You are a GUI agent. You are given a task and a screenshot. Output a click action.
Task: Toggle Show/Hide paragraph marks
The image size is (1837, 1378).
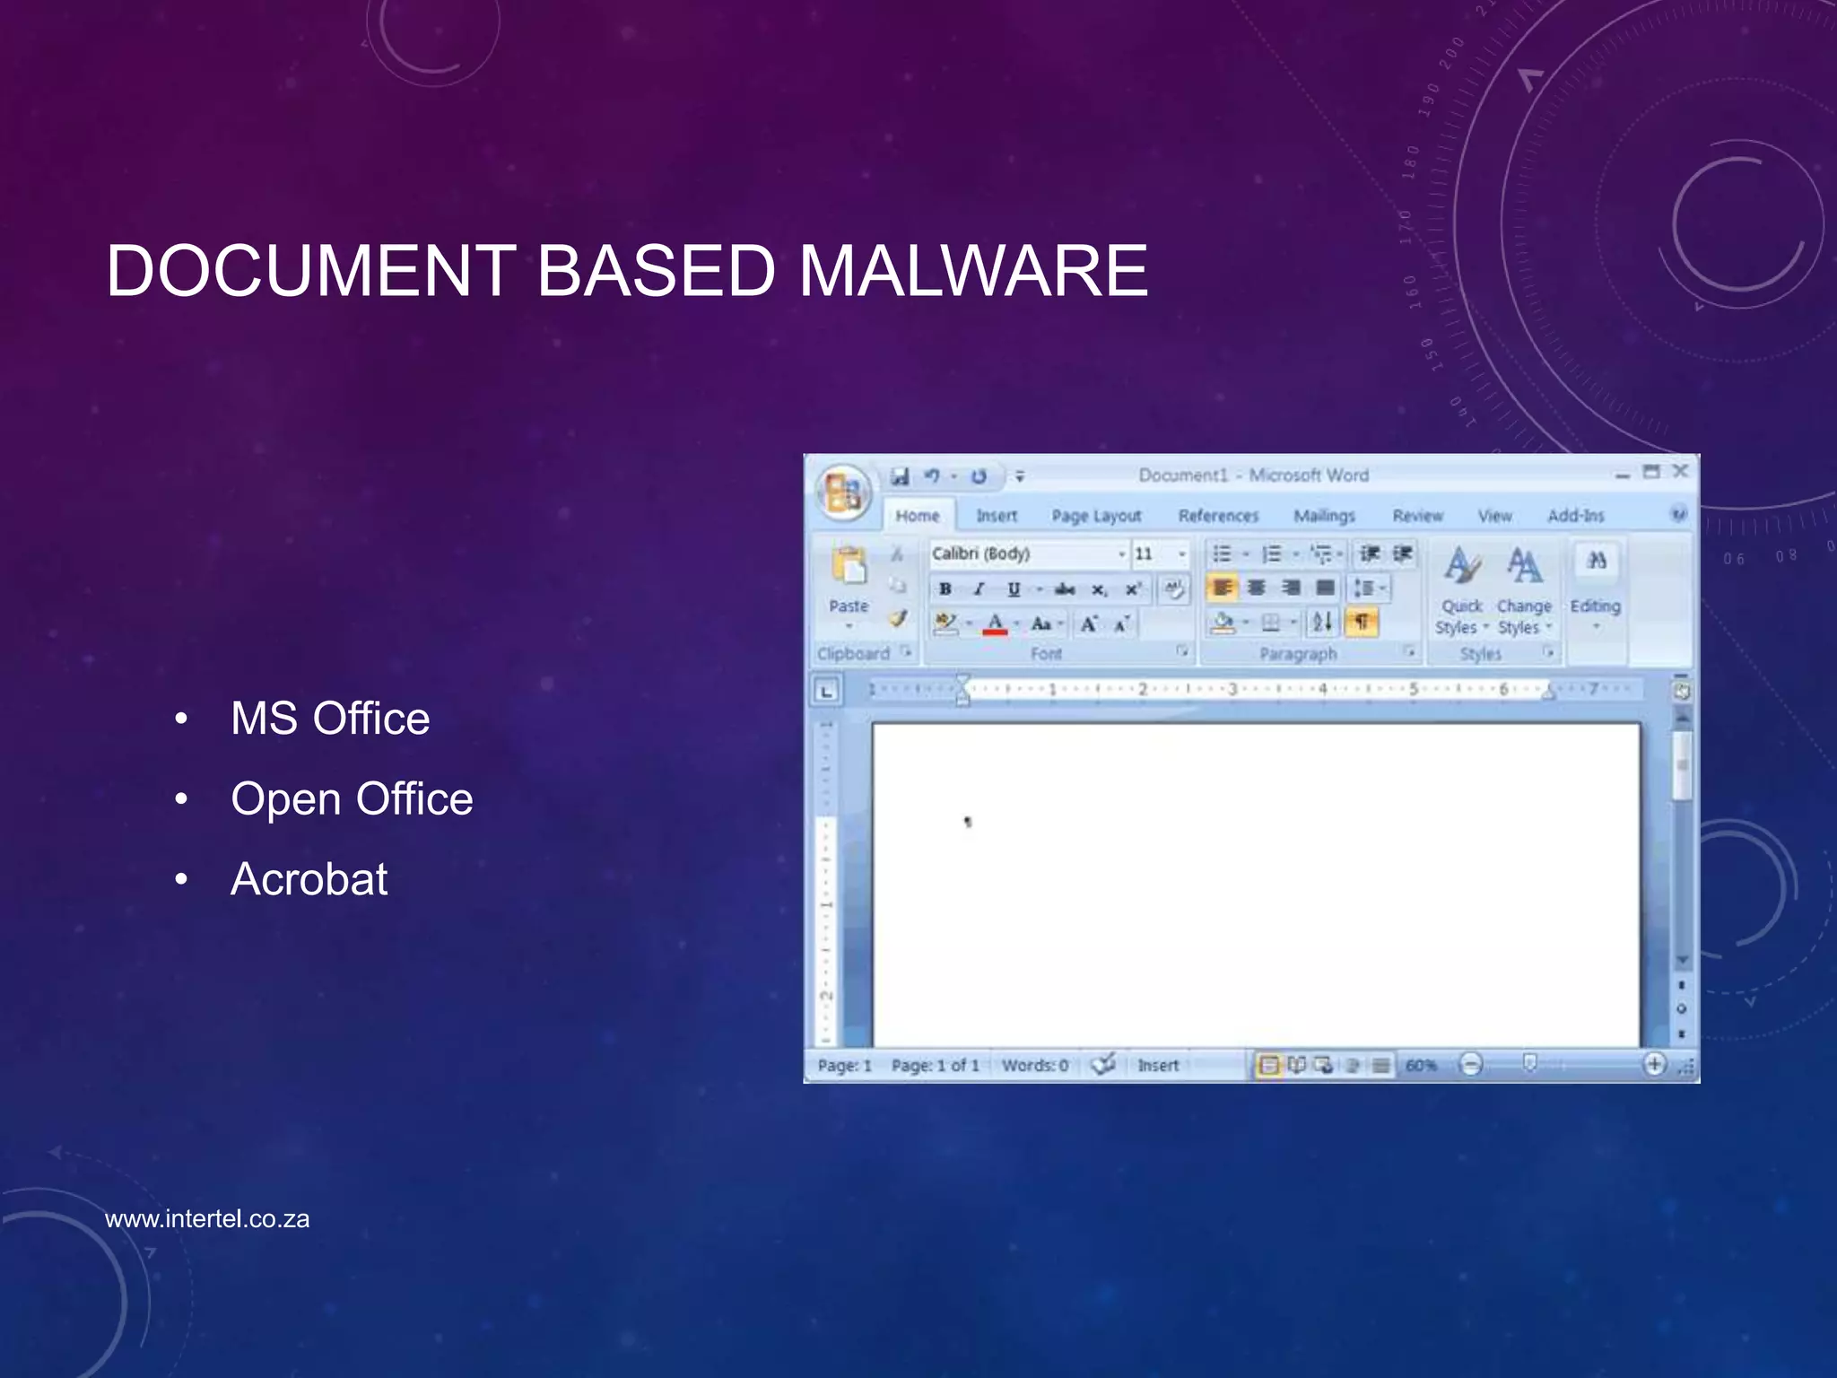coord(1362,622)
